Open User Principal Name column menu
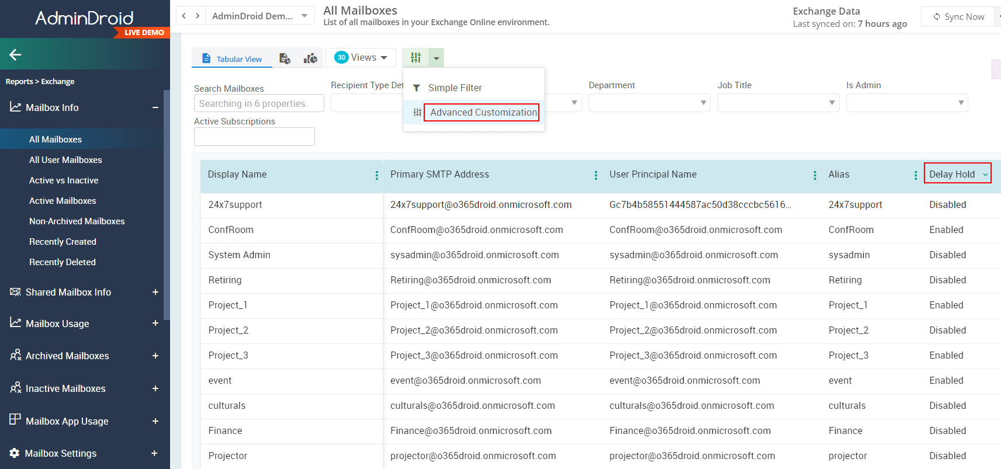Image resolution: width=1001 pixels, height=469 pixels. (815, 175)
